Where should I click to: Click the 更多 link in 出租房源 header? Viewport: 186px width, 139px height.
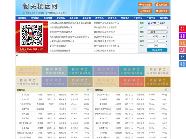pyautogui.click(x=166, y=90)
